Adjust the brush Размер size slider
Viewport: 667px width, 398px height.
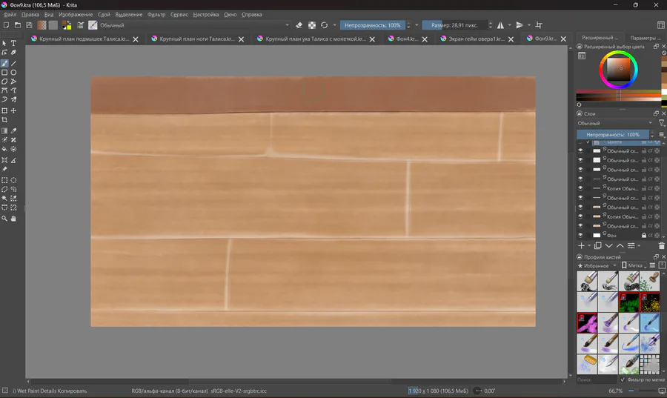(454, 25)
